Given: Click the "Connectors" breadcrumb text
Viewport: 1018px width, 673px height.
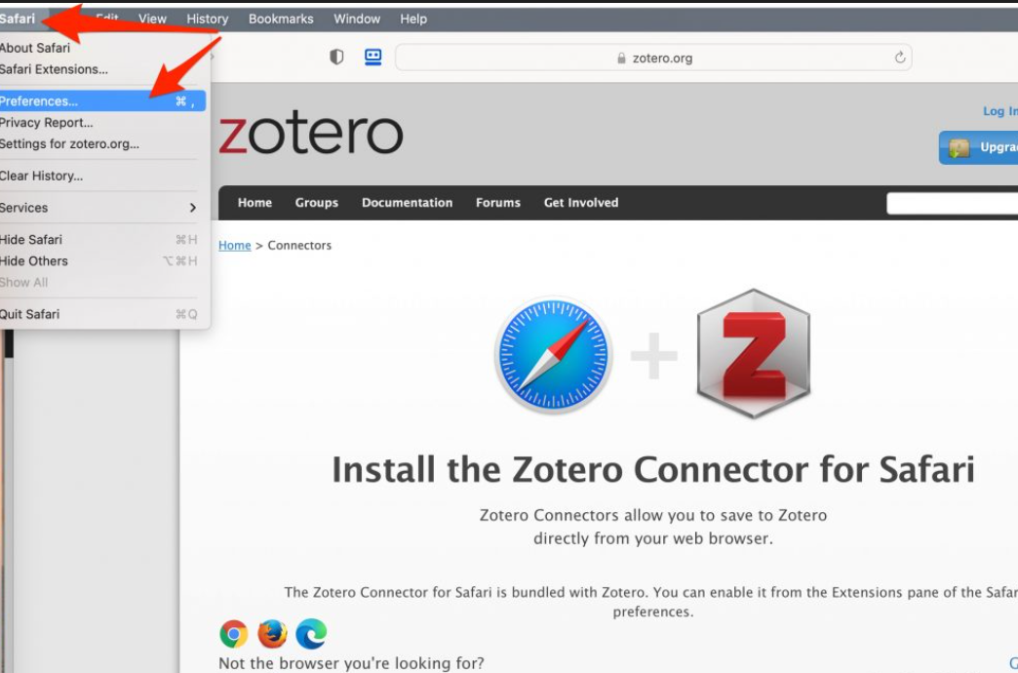Looking at the screenshot, I should (x=299, y=246).
